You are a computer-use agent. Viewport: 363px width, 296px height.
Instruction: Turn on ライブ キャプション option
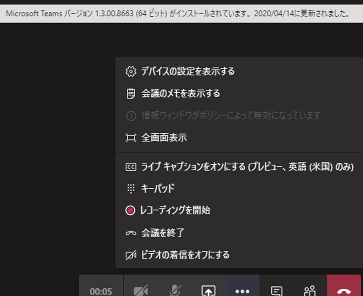click(239, 167)
